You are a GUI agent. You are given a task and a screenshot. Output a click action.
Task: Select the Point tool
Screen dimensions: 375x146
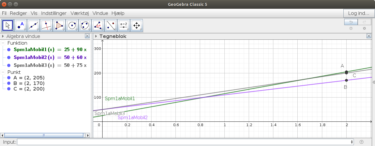(21, 26)
